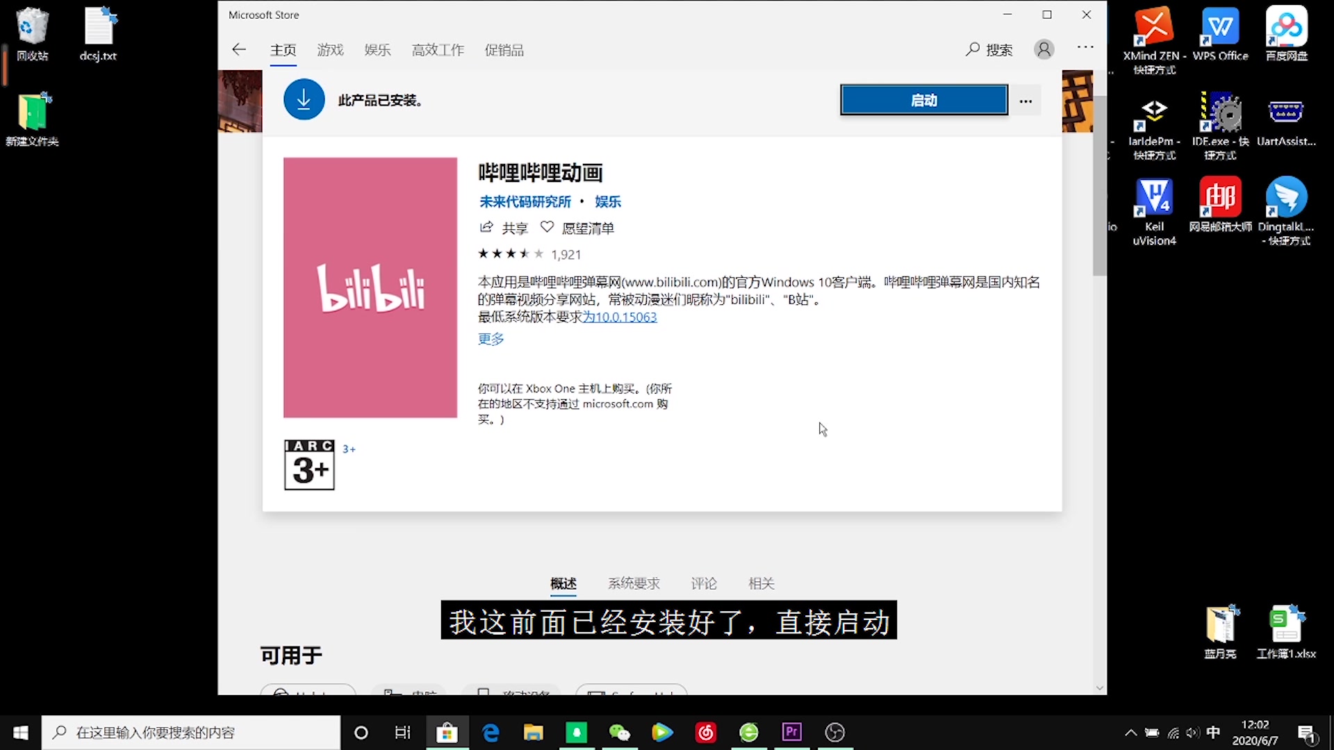Select the 网易邮箱大师 desktop shortcut
This screenshot has width=1334, height=750.
click(x=1220, y=205)
